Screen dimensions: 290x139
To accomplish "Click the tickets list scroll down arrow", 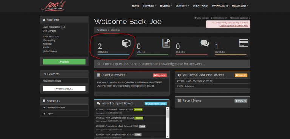I will [x=168, y=137].
